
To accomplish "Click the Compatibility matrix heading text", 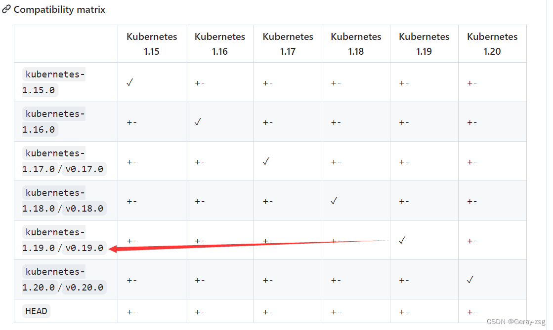I will pos(59,9).
